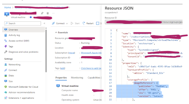The width and height of the screenshot is (189, 104).
Task: Click the Virtual machine properties icon
Action: click(x=58, y=86)
